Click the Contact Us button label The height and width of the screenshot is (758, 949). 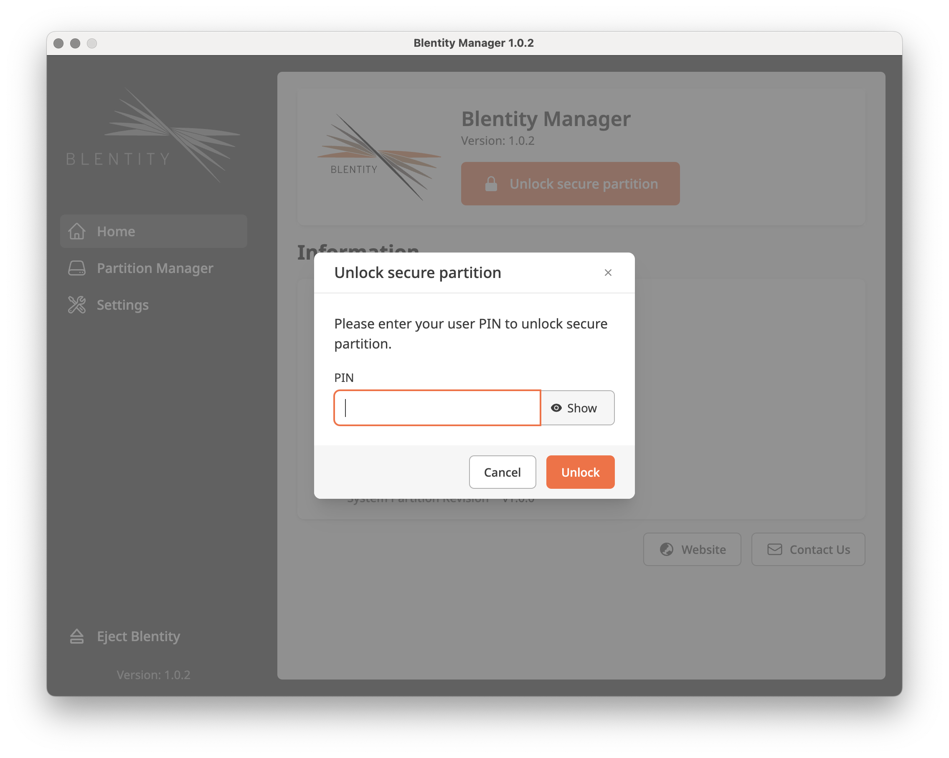(820, 549)
